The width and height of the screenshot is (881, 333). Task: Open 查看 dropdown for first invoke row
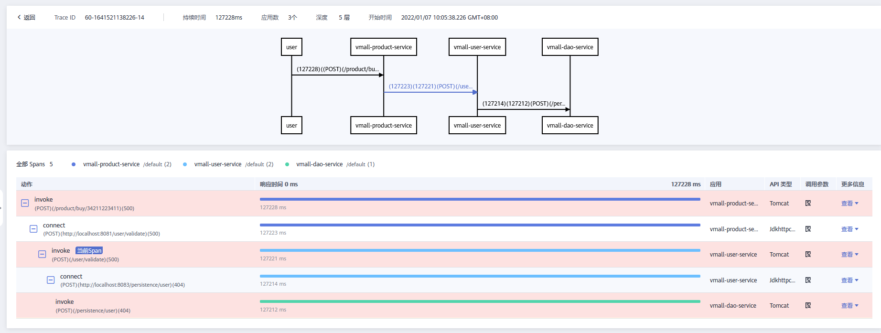(849, 204)
